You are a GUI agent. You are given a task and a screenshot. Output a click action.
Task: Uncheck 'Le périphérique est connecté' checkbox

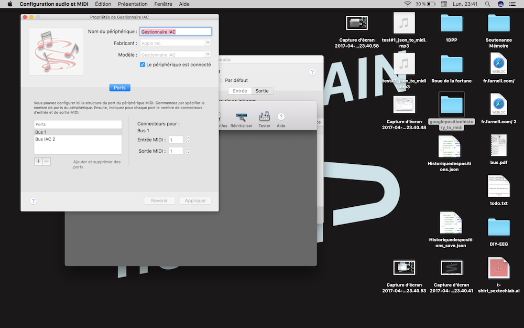[x=143, y=65]
